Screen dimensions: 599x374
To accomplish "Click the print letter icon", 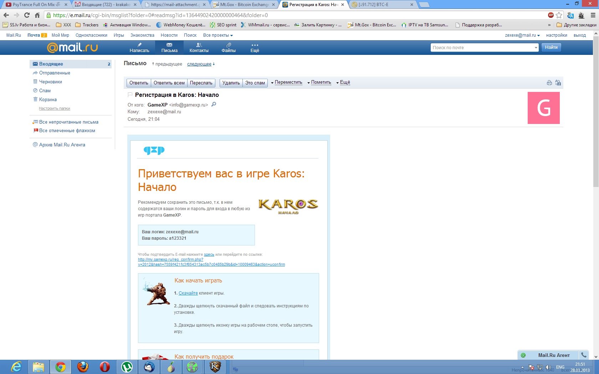I will coord(549,83).
